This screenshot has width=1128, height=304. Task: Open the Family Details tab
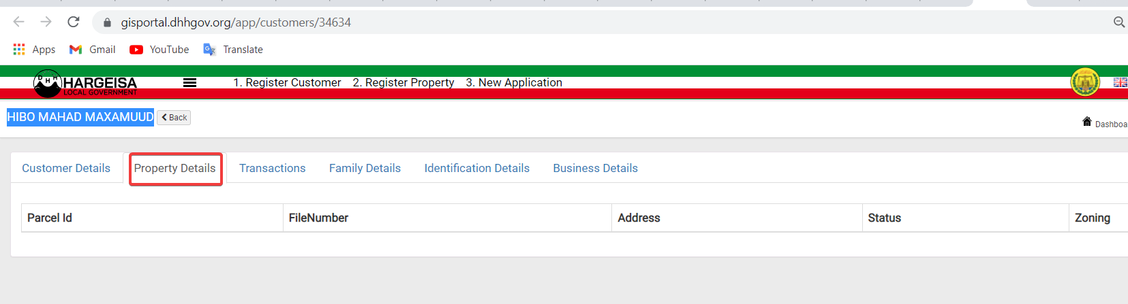coord(365,168)
